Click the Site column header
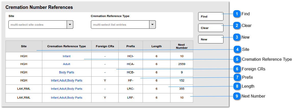 pyautogui.click(x=24, y=46)
